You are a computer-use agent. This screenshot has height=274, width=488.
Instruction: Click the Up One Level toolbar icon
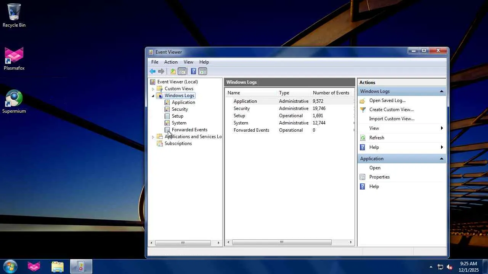click(173, 71)
